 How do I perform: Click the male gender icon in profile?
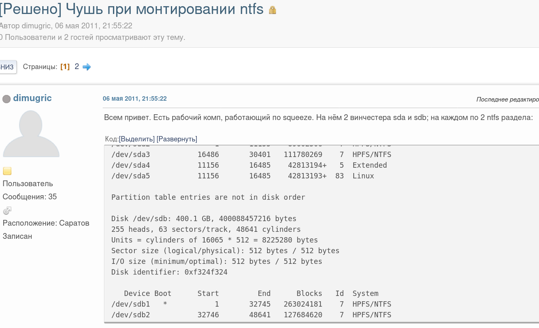(7, 210)
